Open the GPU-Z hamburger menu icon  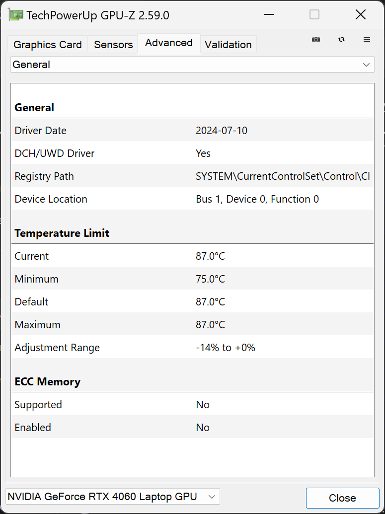(x=367, y=39)
